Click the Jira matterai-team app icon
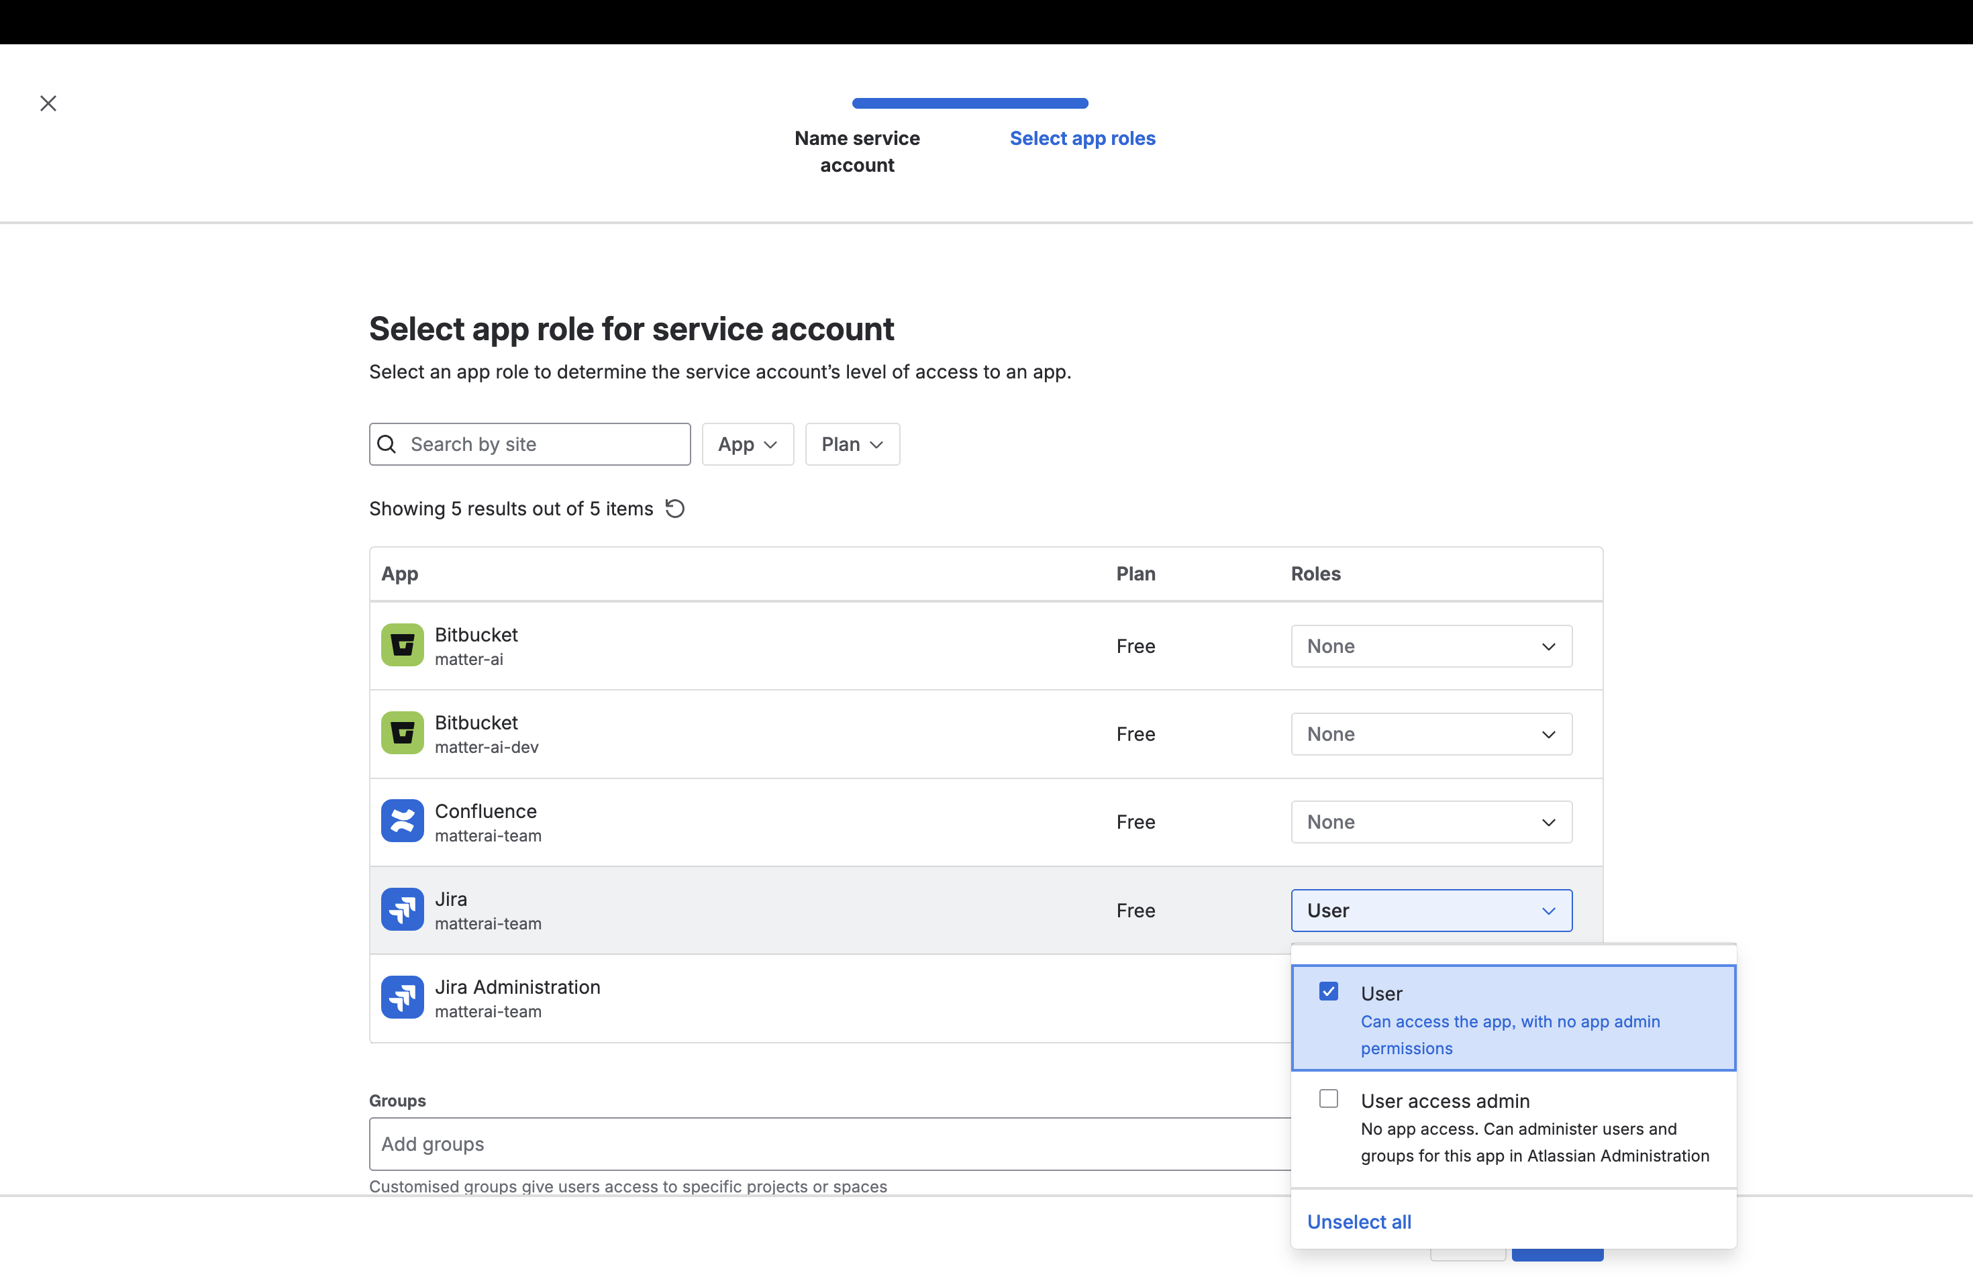1973x1283 pixels. pyautogui.click(x=401, y=909)
